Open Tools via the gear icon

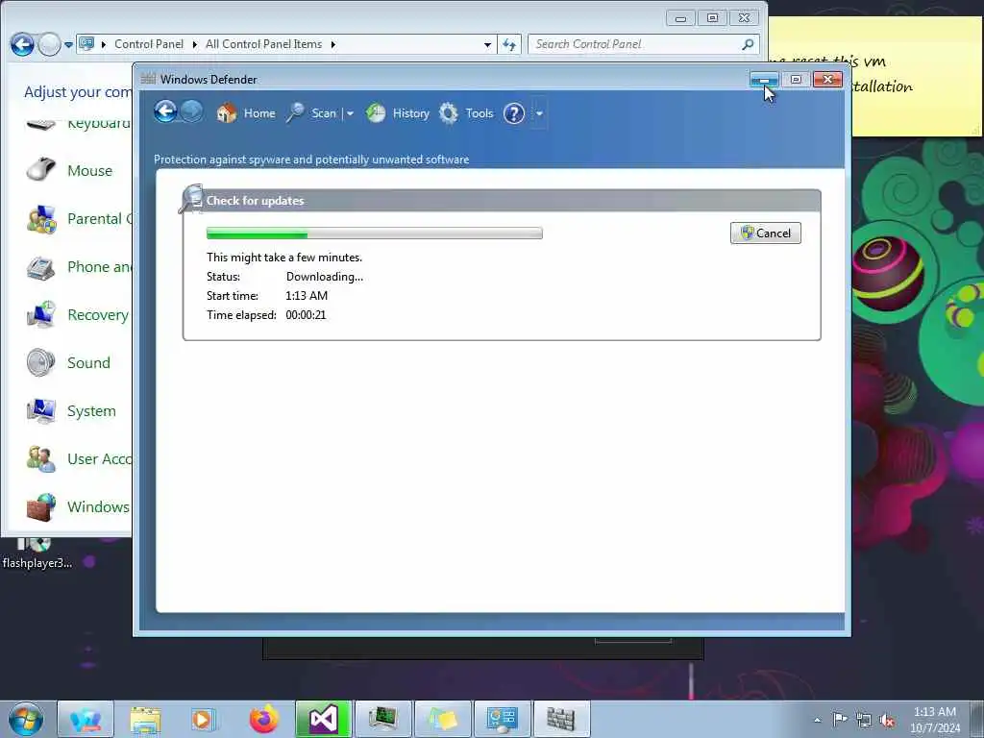449,113
